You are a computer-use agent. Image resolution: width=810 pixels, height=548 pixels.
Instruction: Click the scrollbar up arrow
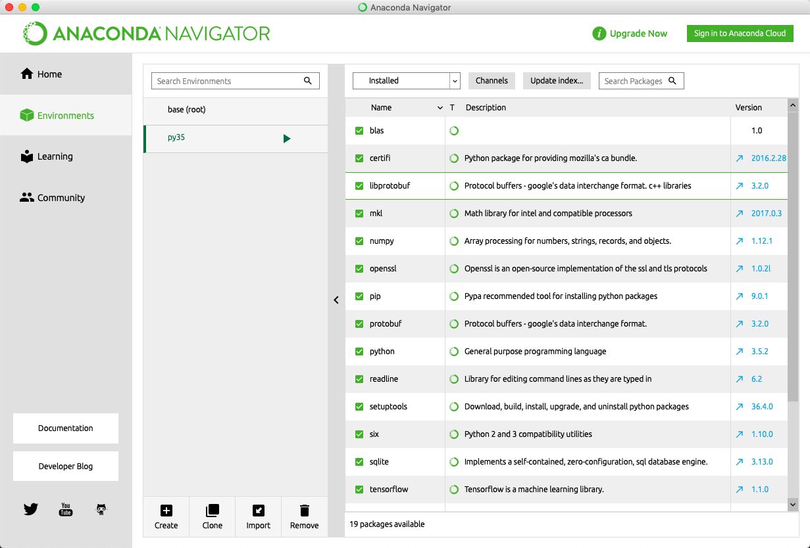[x=793, y=105]
